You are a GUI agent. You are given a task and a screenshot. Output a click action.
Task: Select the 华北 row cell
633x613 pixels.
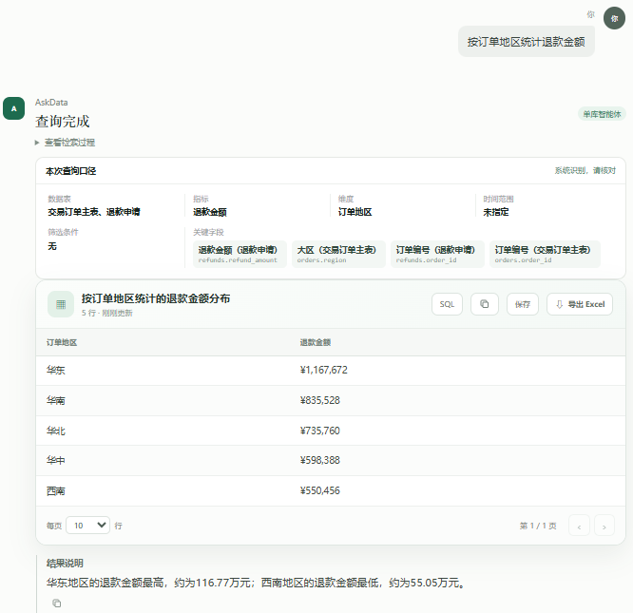point(56,431)
